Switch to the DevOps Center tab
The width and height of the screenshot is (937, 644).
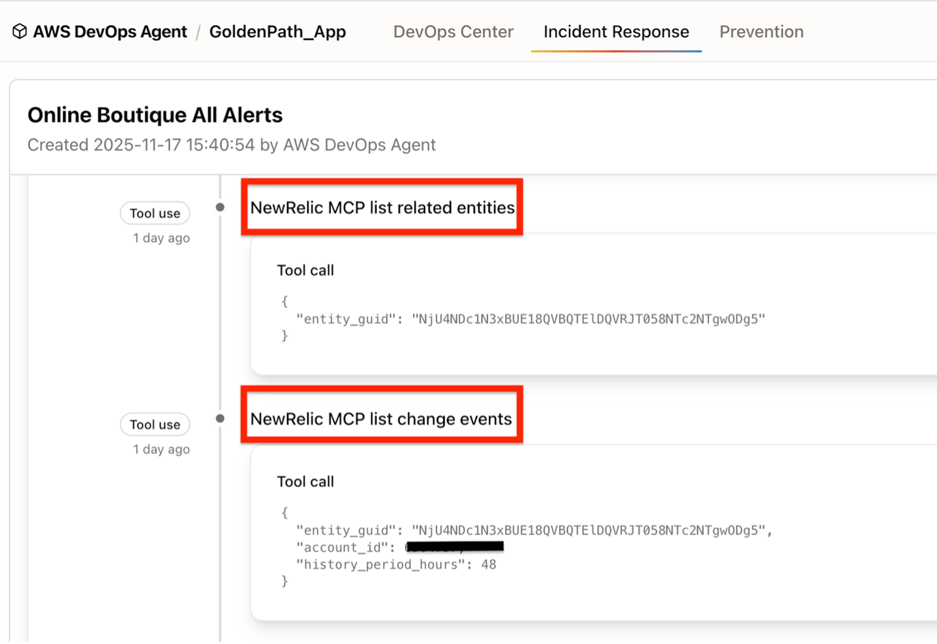pos(453,31)
